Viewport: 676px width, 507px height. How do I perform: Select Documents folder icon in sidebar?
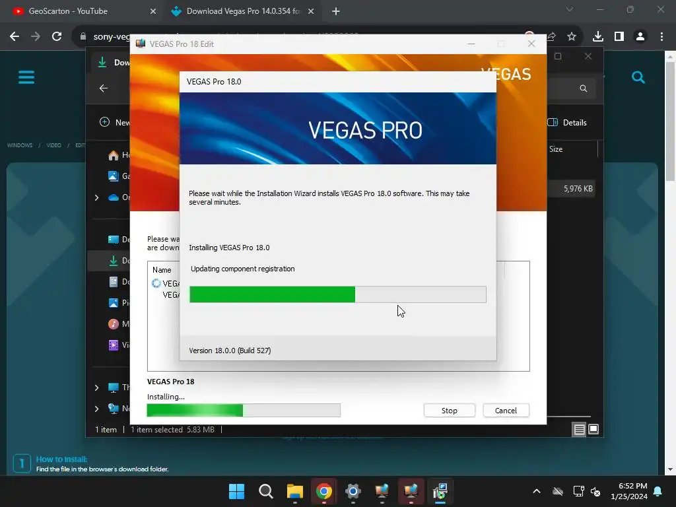pyautogui.click(x=114, y=282)
